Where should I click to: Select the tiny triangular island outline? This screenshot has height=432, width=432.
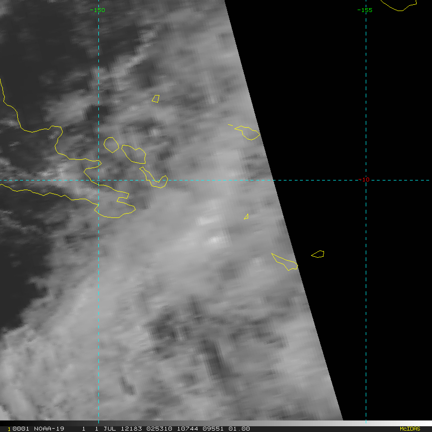coord(246,216)
